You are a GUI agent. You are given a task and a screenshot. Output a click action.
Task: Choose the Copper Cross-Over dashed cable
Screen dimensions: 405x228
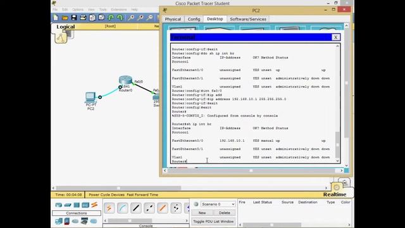pyautogui.click(x=149, y=208)
